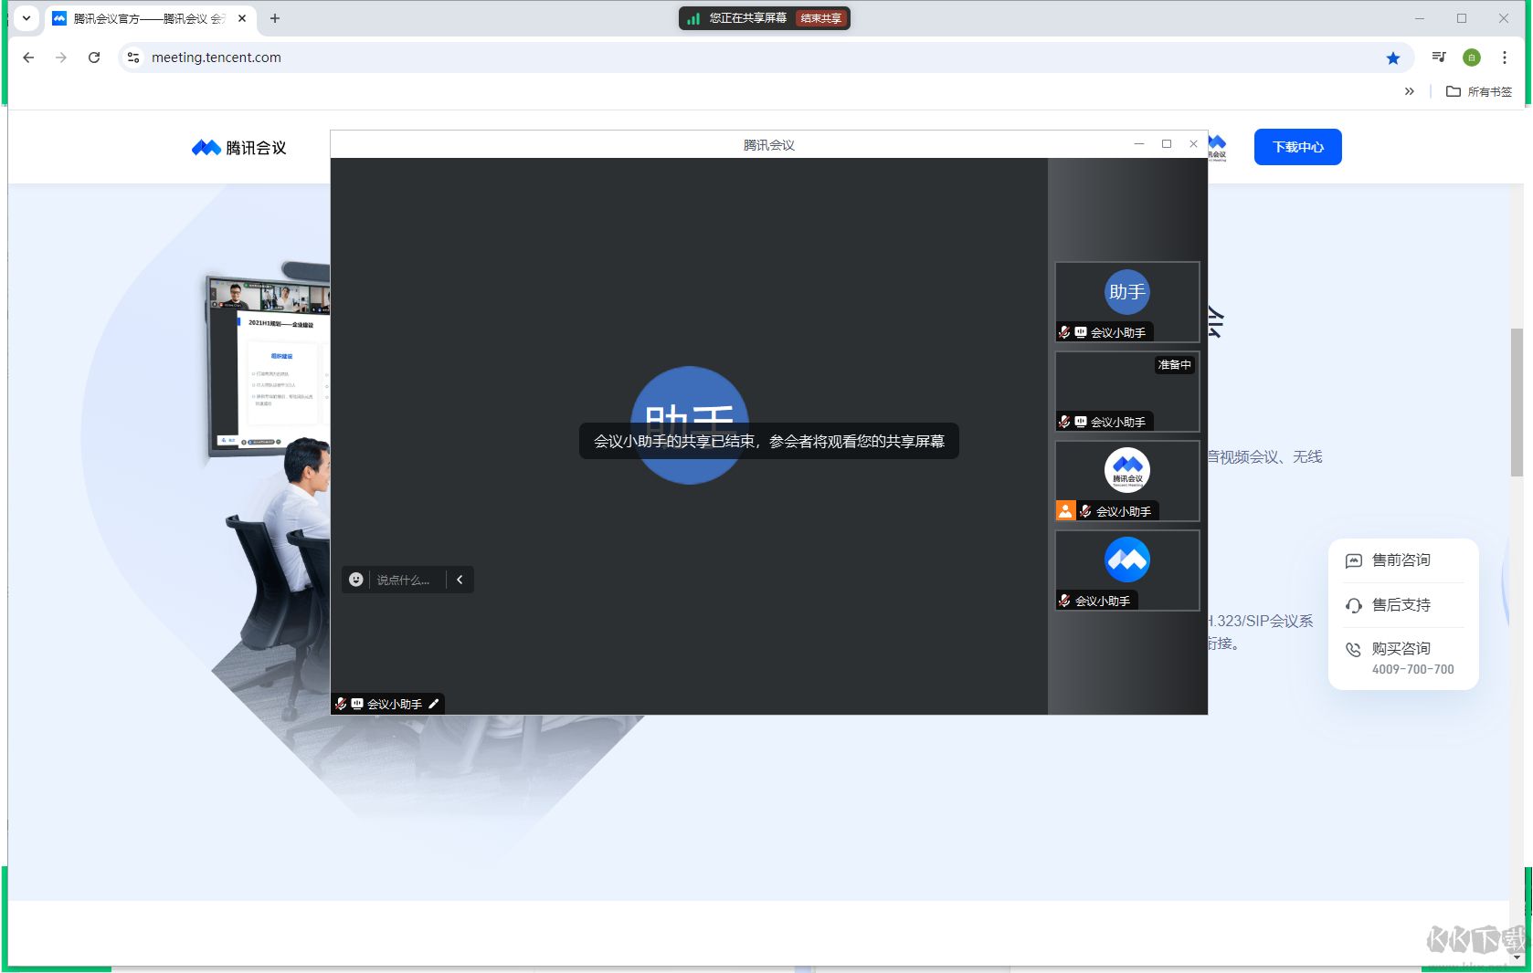The height and width of the screenshot is (973, 1533).
Task: Click the 下载中心 button
Action: 1298,147
